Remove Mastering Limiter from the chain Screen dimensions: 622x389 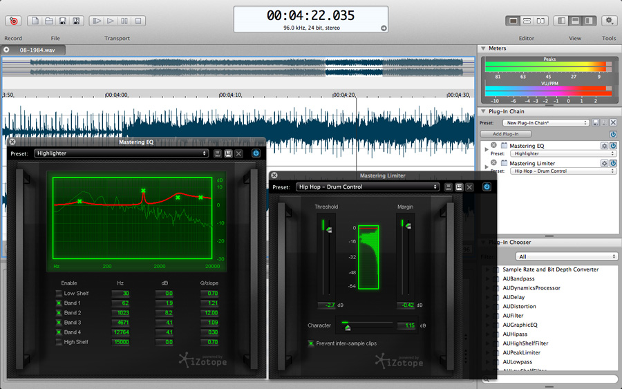[493, 162]
